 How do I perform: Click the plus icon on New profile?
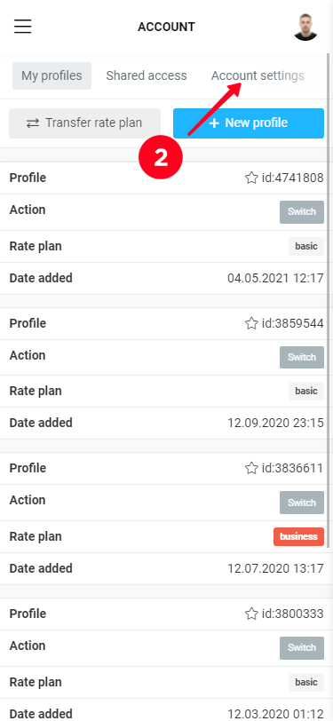(x=214, y=123)
